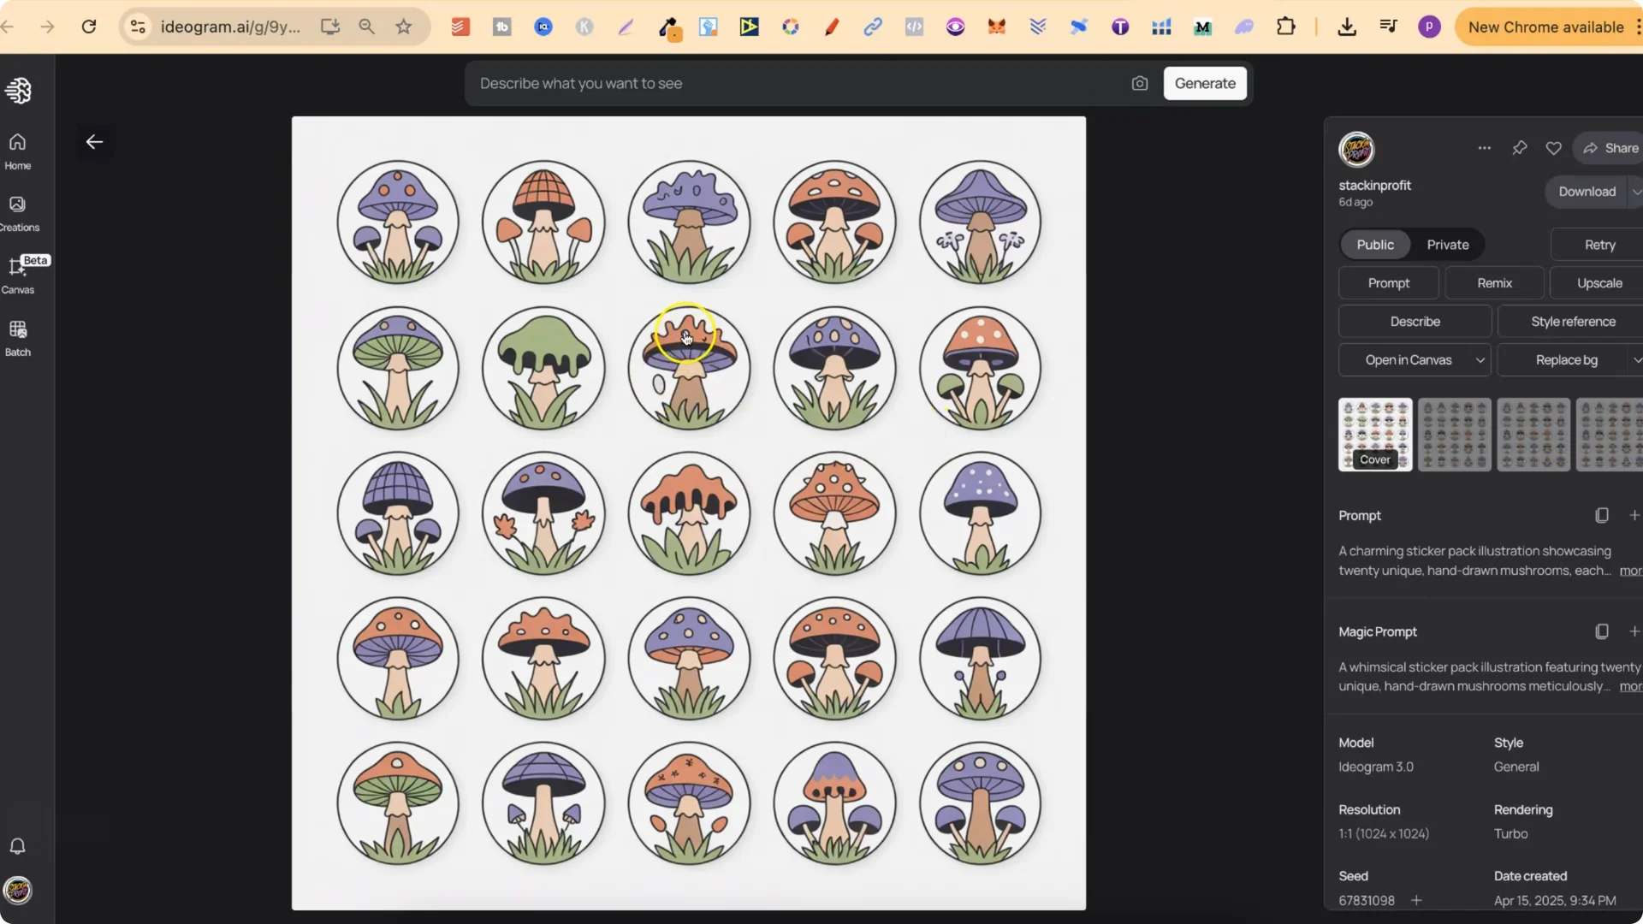The image size is (1643, 924).
Task: Select the Cover thumbnail in the results strip
Action: pos(1375,435)
